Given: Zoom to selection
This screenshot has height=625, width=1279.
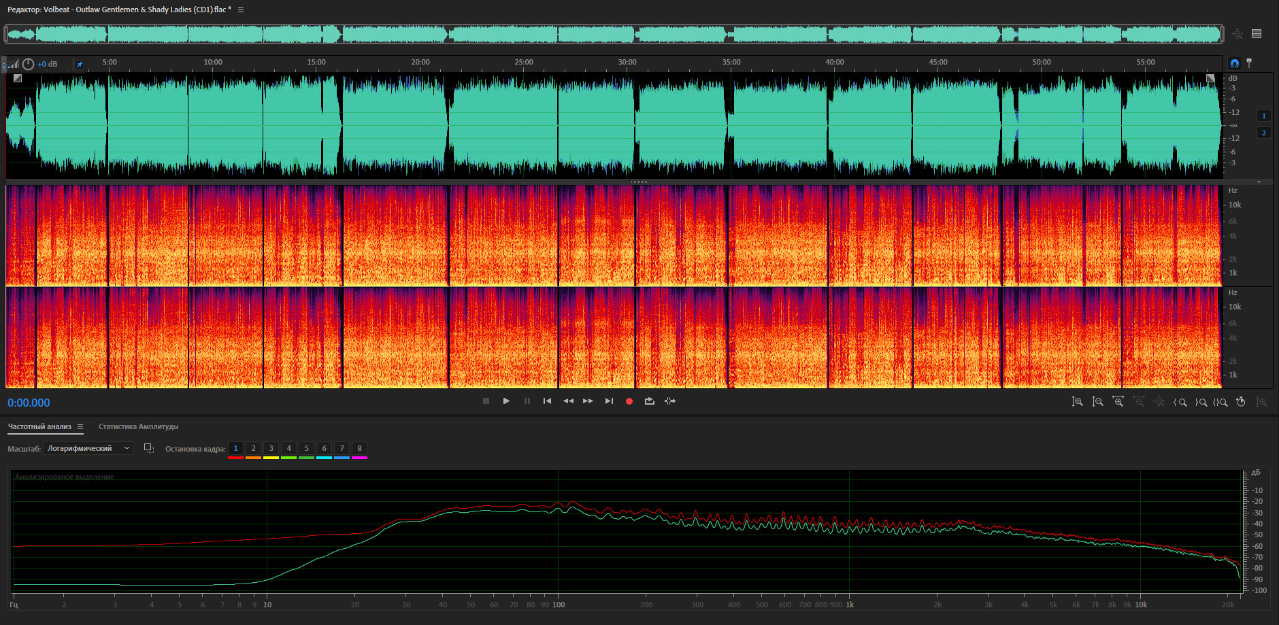Looking at the screenshot, I should (x=1220, y=402).
